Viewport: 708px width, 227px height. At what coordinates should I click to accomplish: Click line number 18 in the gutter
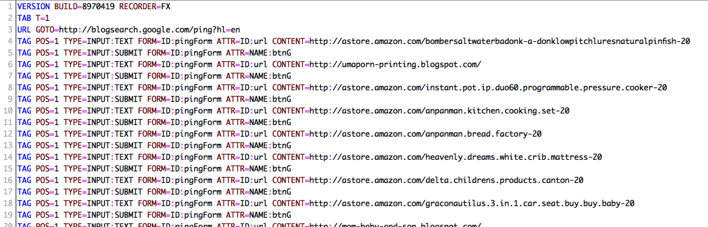coord(8,203)
